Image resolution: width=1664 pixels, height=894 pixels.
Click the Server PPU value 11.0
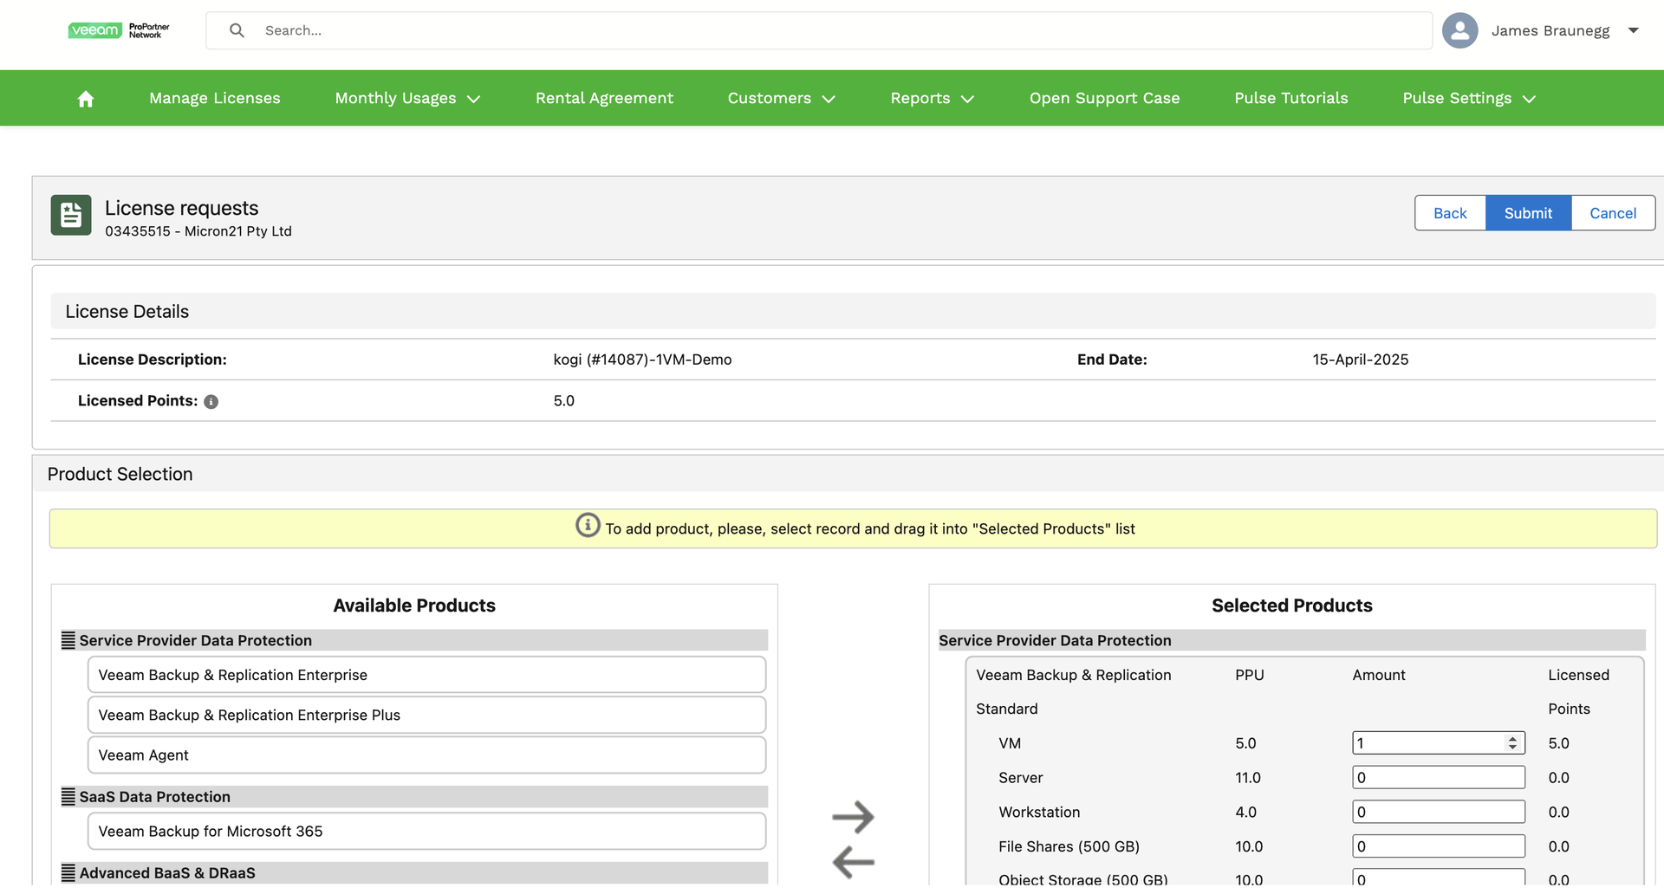tap(1248, 778)
